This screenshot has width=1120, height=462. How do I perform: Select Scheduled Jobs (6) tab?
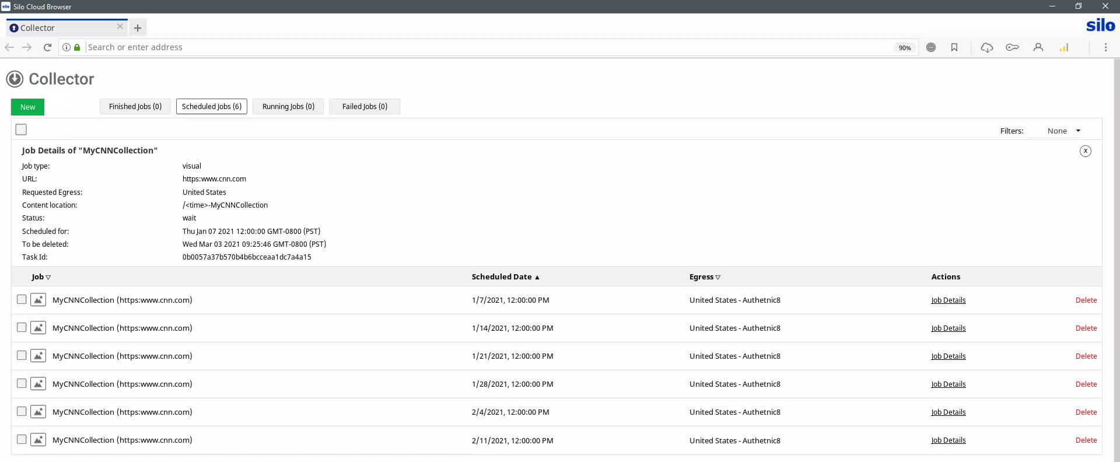(x=212, y=106)
